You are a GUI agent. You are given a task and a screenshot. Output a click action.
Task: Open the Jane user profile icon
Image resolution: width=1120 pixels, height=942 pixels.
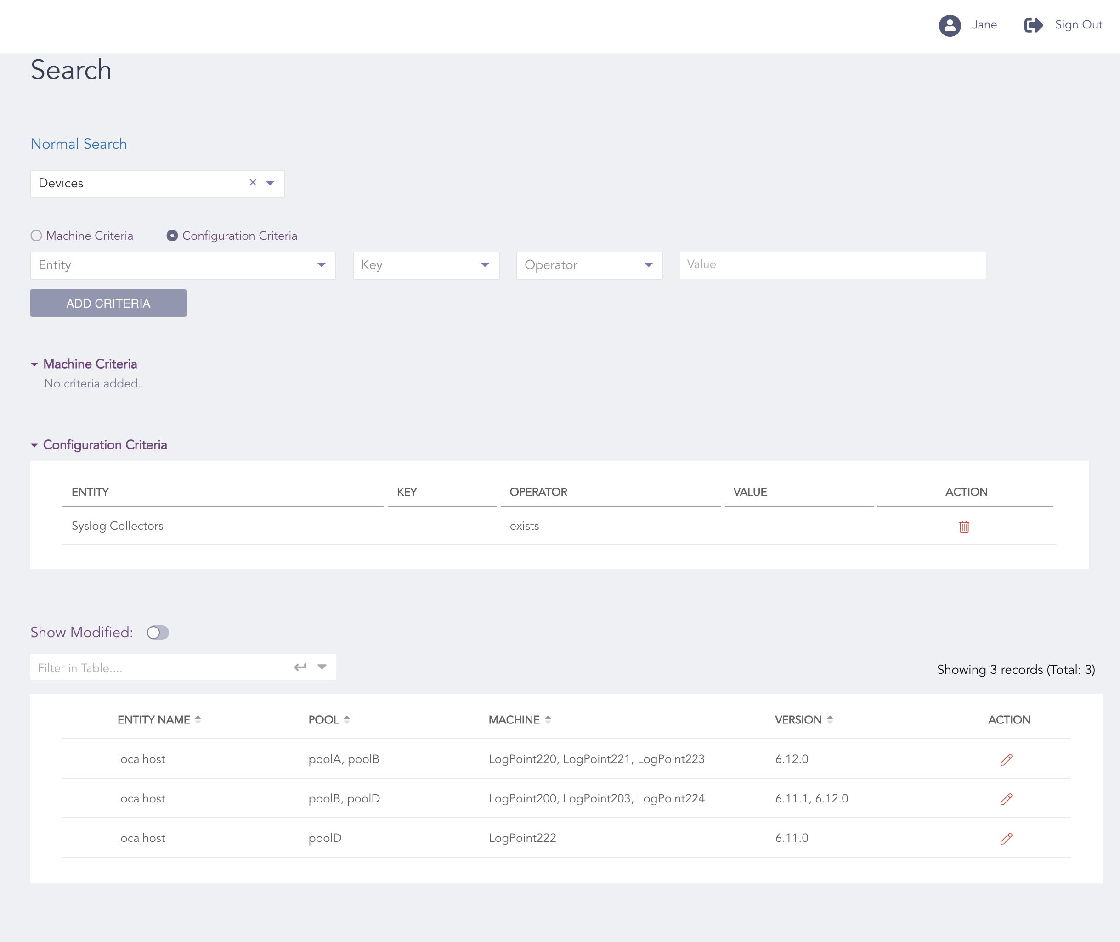click(950, 25)
